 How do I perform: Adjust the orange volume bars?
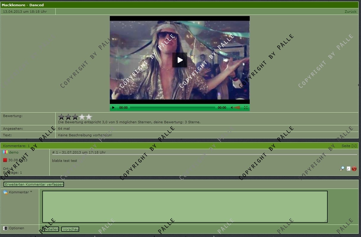pos(237,108)
